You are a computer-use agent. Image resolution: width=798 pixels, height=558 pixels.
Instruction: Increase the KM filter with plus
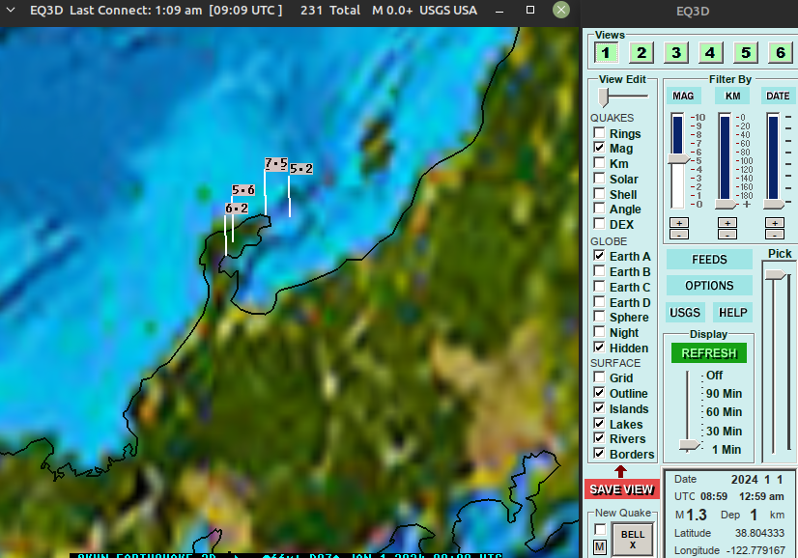click(x=727, y=223)
